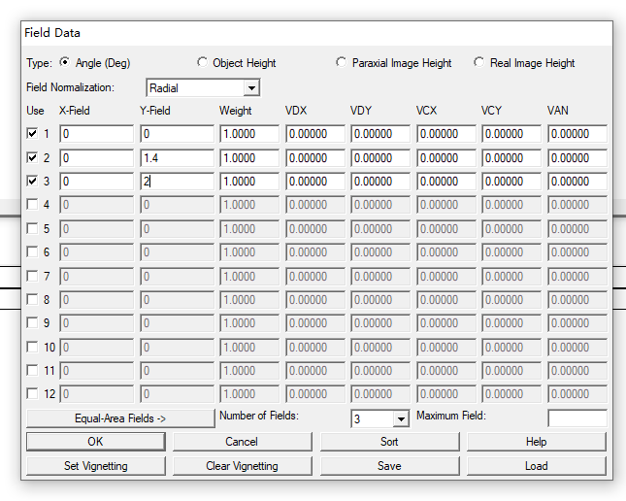
Task: Click the Equal-Area Fields button
Action: 120,418
